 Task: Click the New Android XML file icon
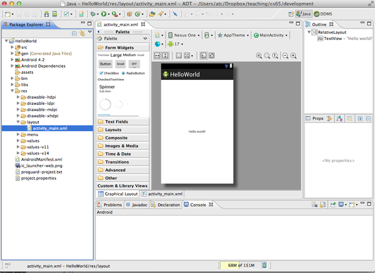[x=81, y=14]
